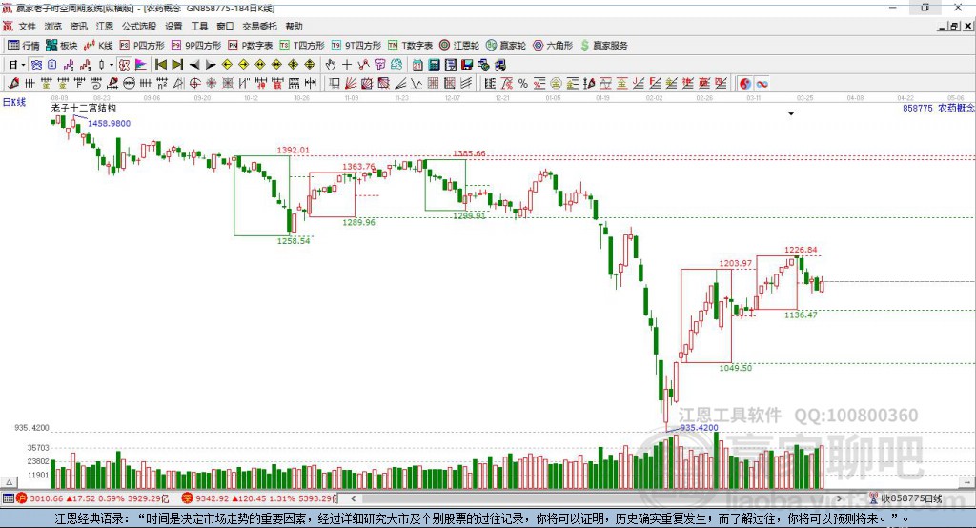
Task: Open the 公式选股 menu
Action: [139, 26]
